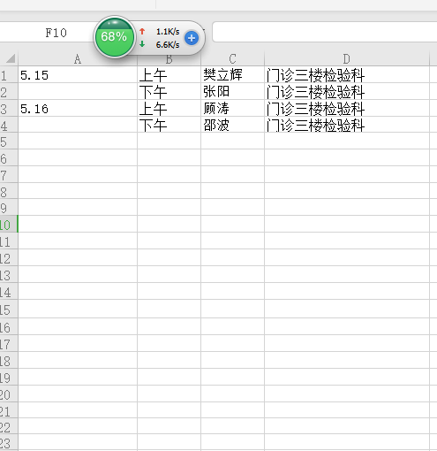Viewport: 437px width, 451px height.
Task: Select column A header
Action: click(x=78, y=59)
